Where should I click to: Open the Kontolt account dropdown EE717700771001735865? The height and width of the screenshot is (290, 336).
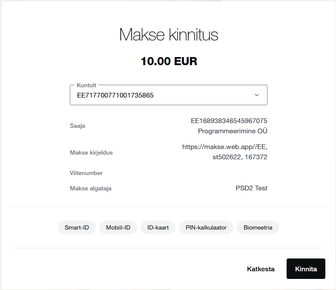pos(168,95)
